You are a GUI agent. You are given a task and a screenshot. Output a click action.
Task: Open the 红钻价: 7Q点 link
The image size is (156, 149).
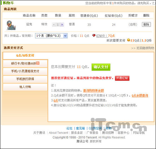click(x=105, y=36)
